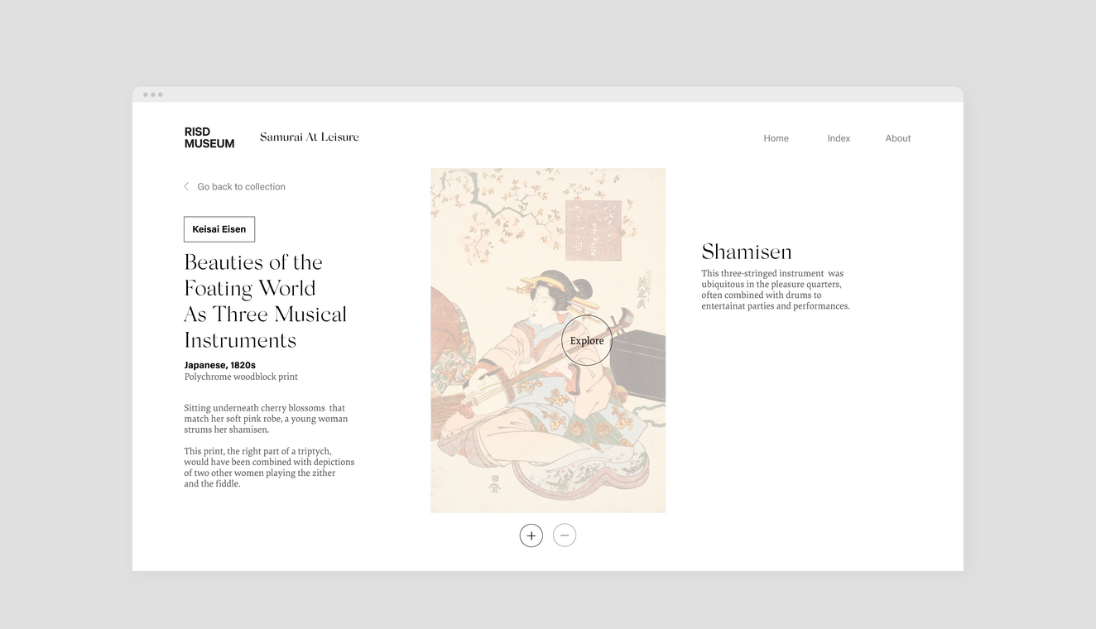Click the Shamisen heading
Screen dimensions: 1096x629
pos(746,252)
